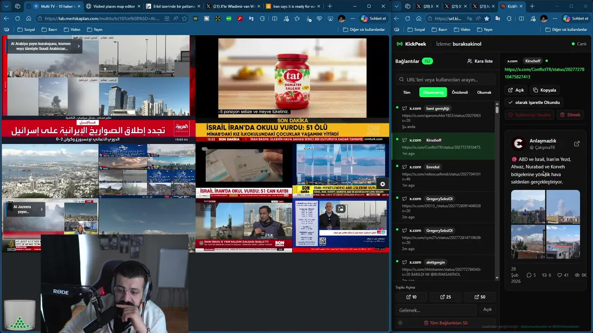Image resolution: width=593 pixels, height=333 pixels.
Task: Focus the URL and user search field
Action: (445, 80)
